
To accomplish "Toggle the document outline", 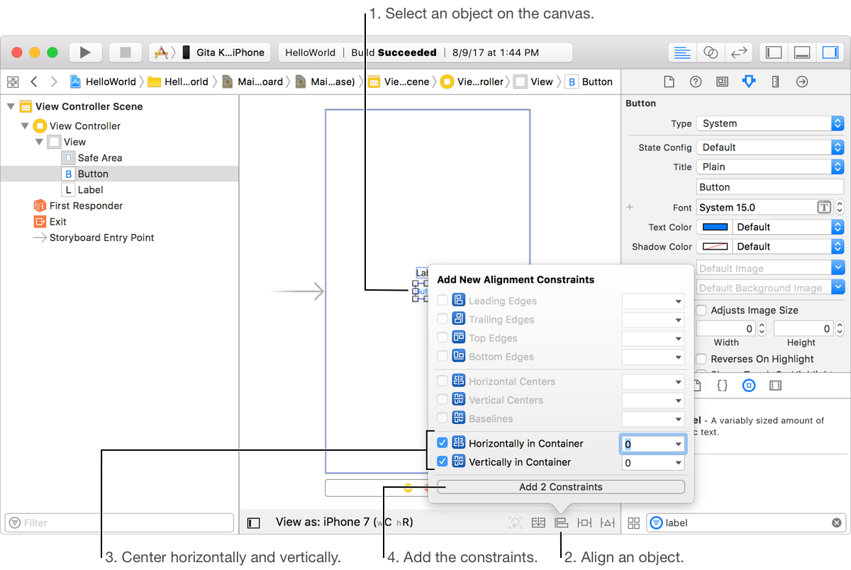I will 254,523.
